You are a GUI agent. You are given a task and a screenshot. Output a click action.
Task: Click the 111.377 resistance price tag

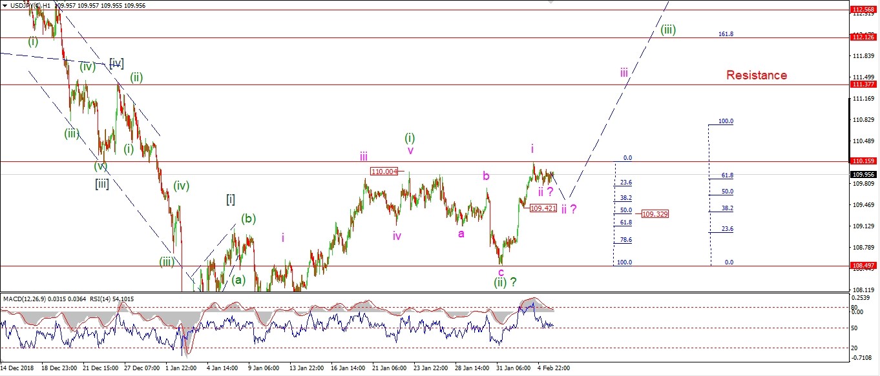[x=863, y=84]
